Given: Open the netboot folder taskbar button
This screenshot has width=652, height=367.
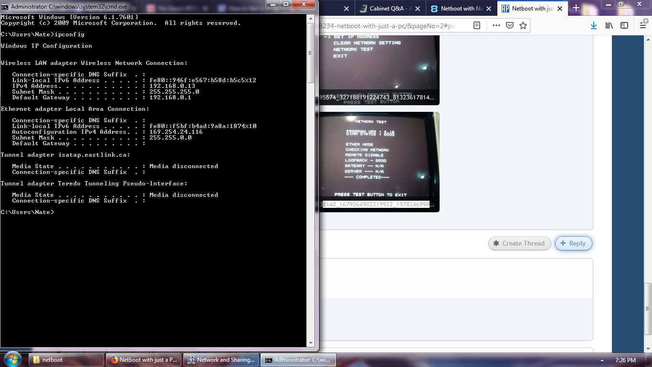Looking at the screenshot, I should (66, 360).
